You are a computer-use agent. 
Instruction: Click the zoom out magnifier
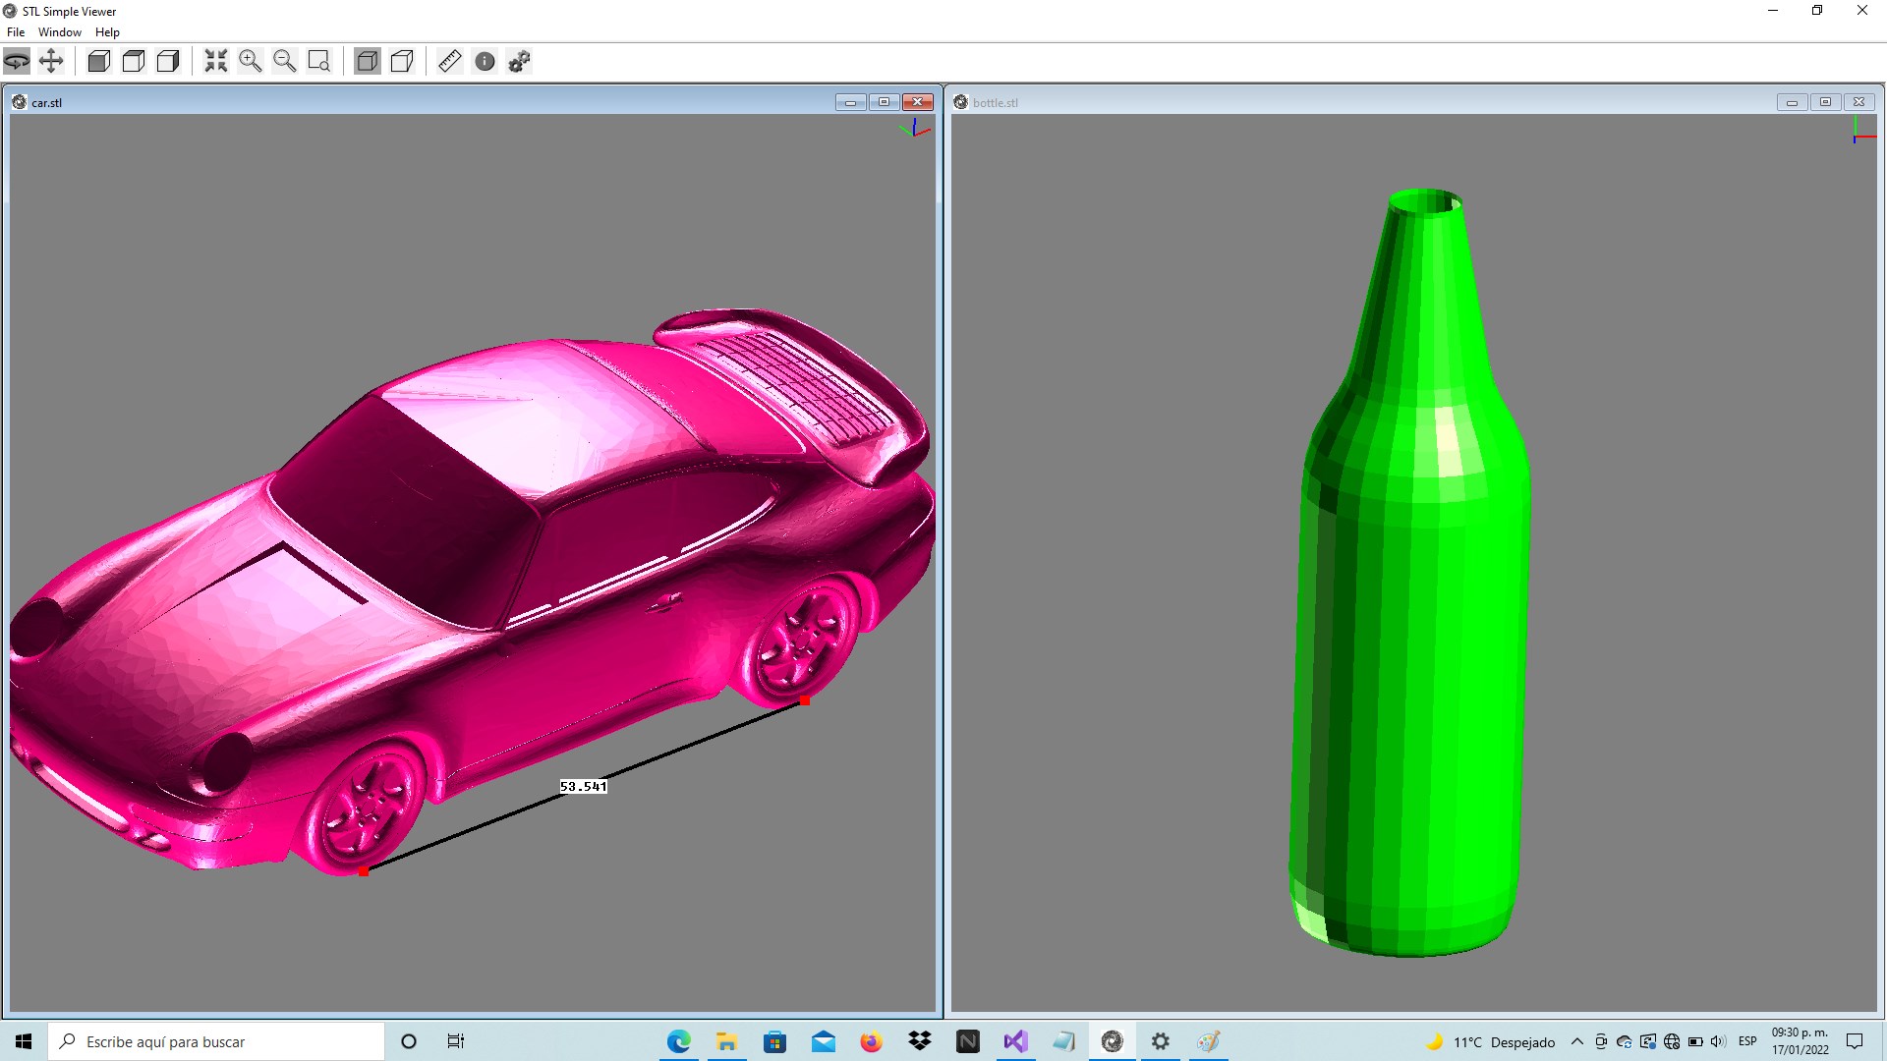[285, 61]
